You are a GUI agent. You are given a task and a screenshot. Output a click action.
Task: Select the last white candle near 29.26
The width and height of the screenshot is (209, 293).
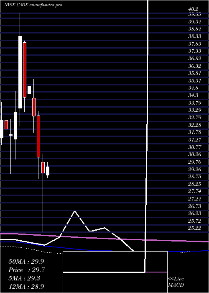pos(48,171)
